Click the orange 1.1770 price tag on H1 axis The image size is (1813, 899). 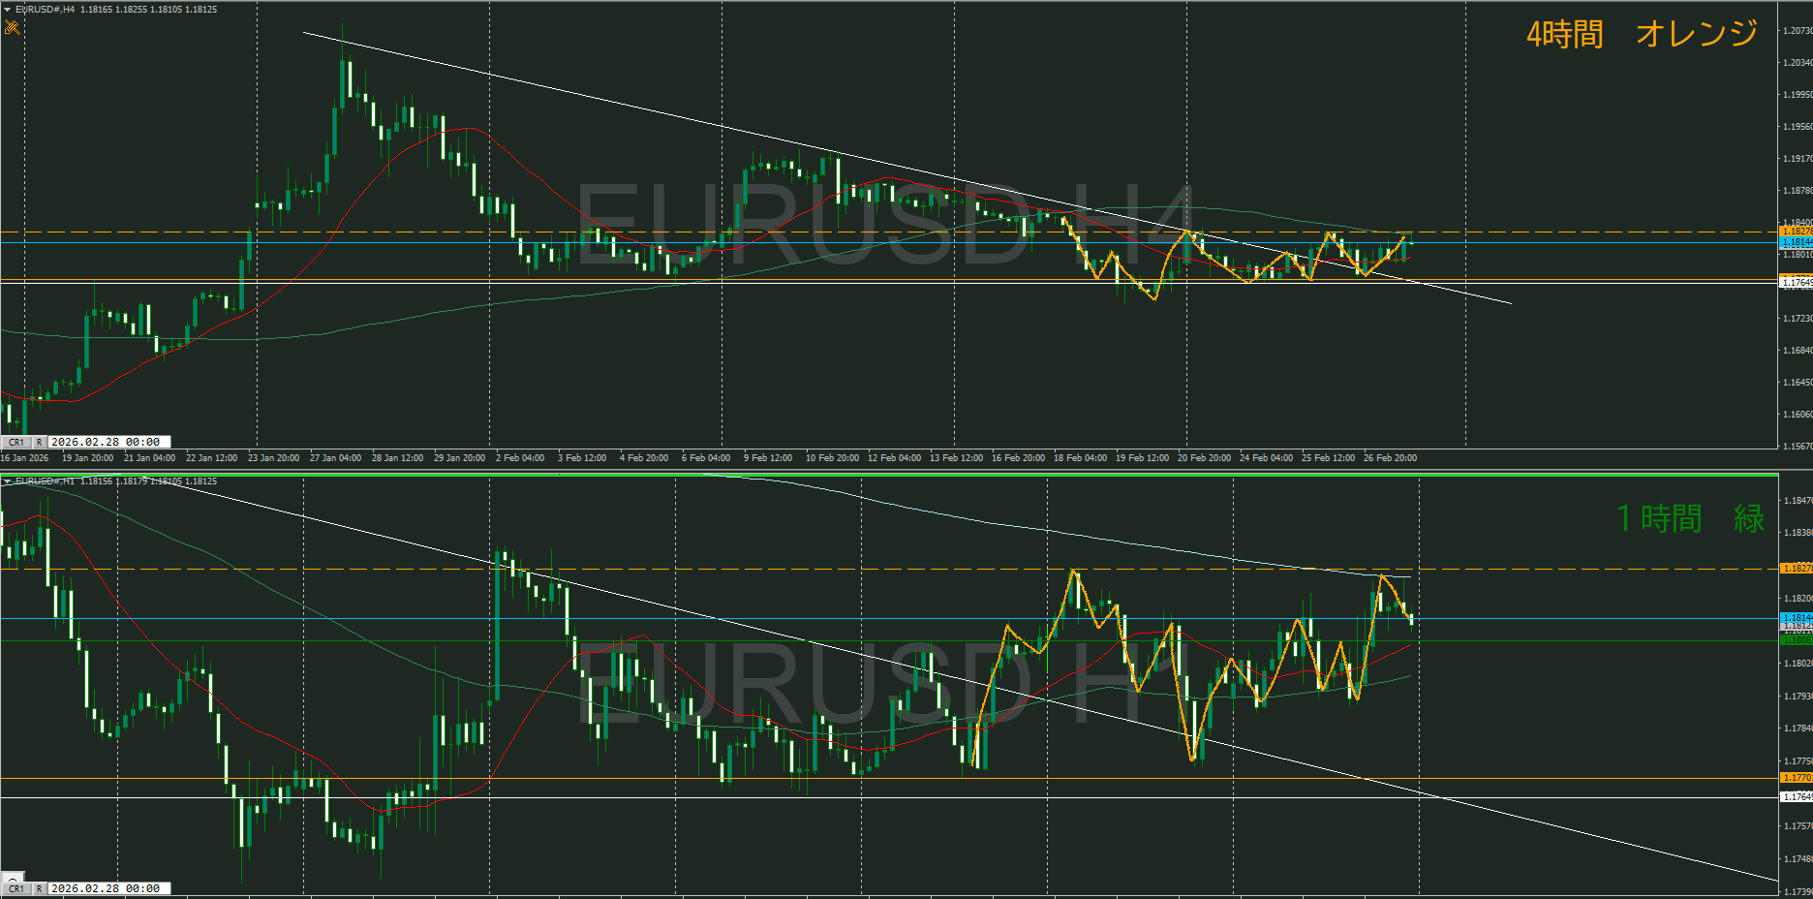pos(1797,778)
